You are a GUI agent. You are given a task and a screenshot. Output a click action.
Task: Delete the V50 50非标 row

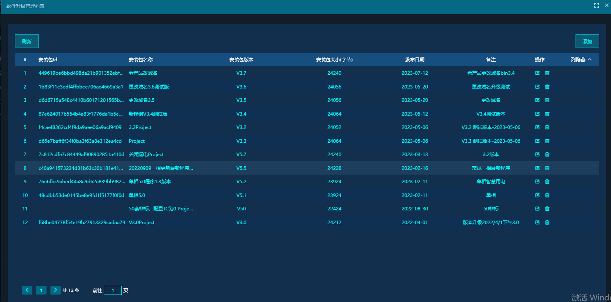(x=547, y=209)
